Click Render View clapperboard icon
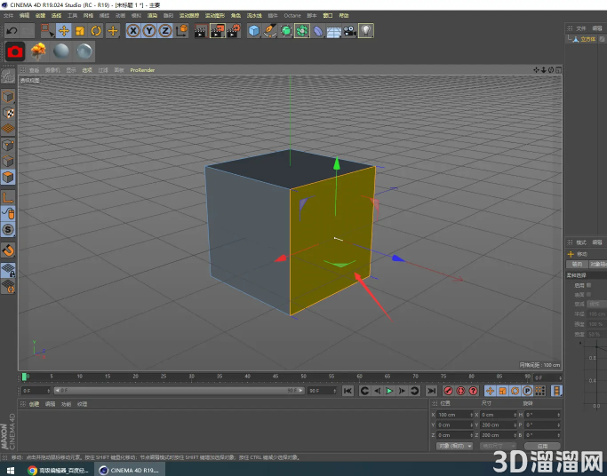This screenshot has height=476, width=607. coord(201,30)
